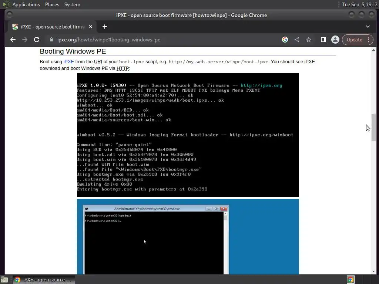Select the iPXE open source boot firmware tab
This screenshot has height=284, width=379.
[52, 27]
